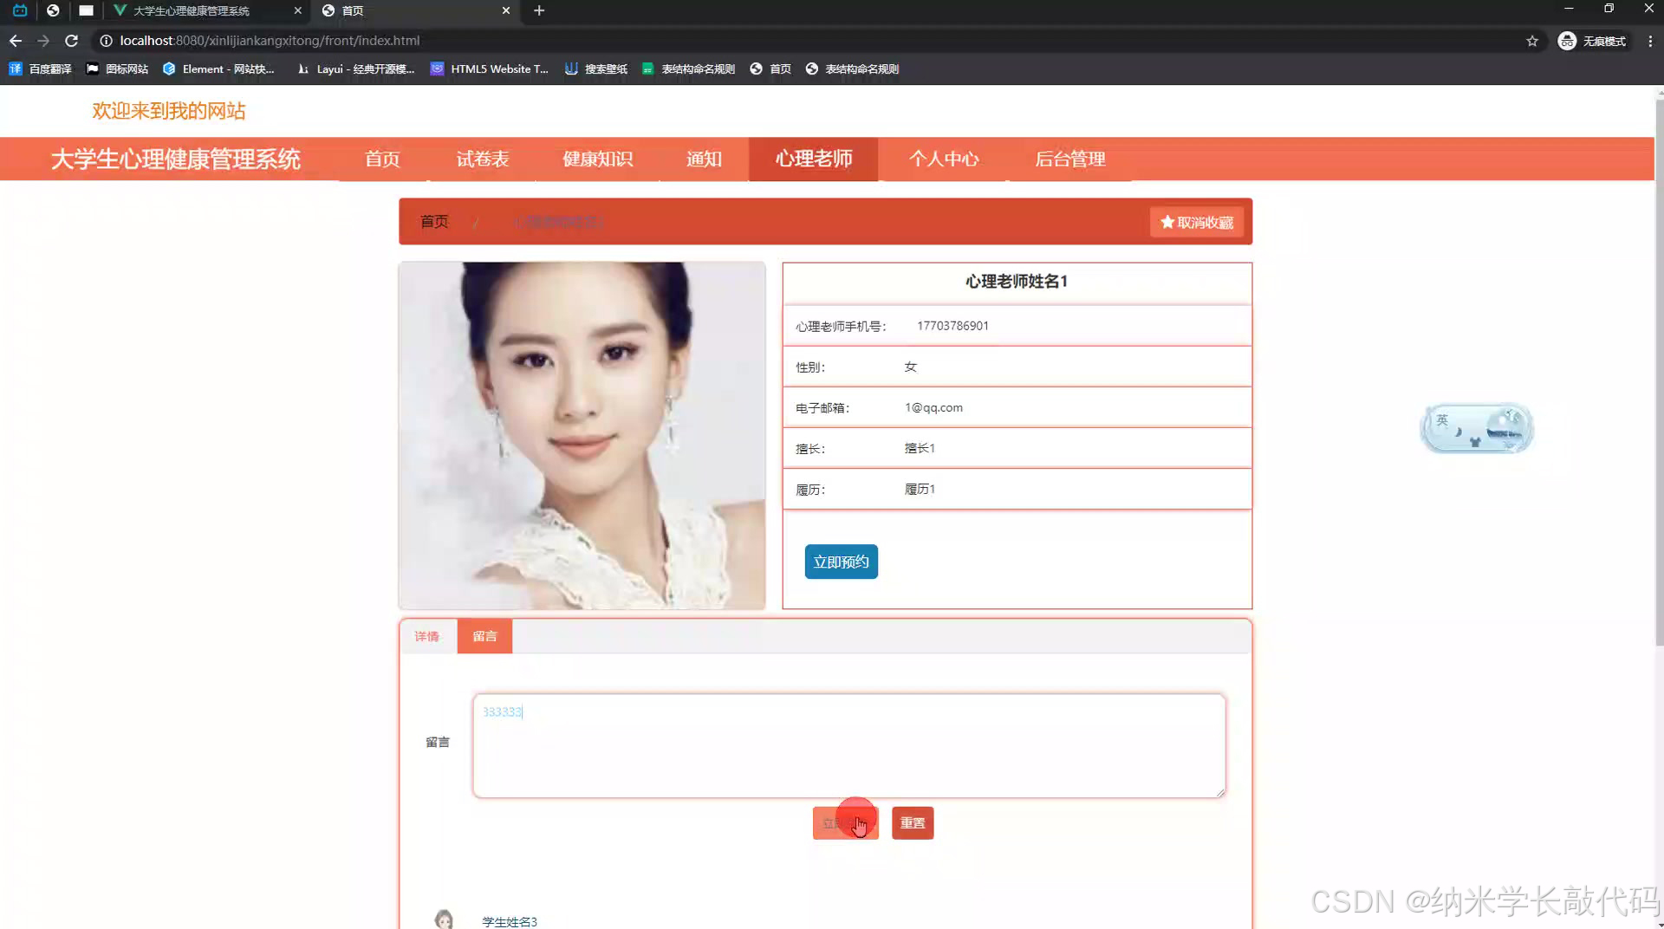Viewport: 1664px width, 929px height.
Task: Click the 学生姓名3 commenter avatar
Action: pos(444,919)
